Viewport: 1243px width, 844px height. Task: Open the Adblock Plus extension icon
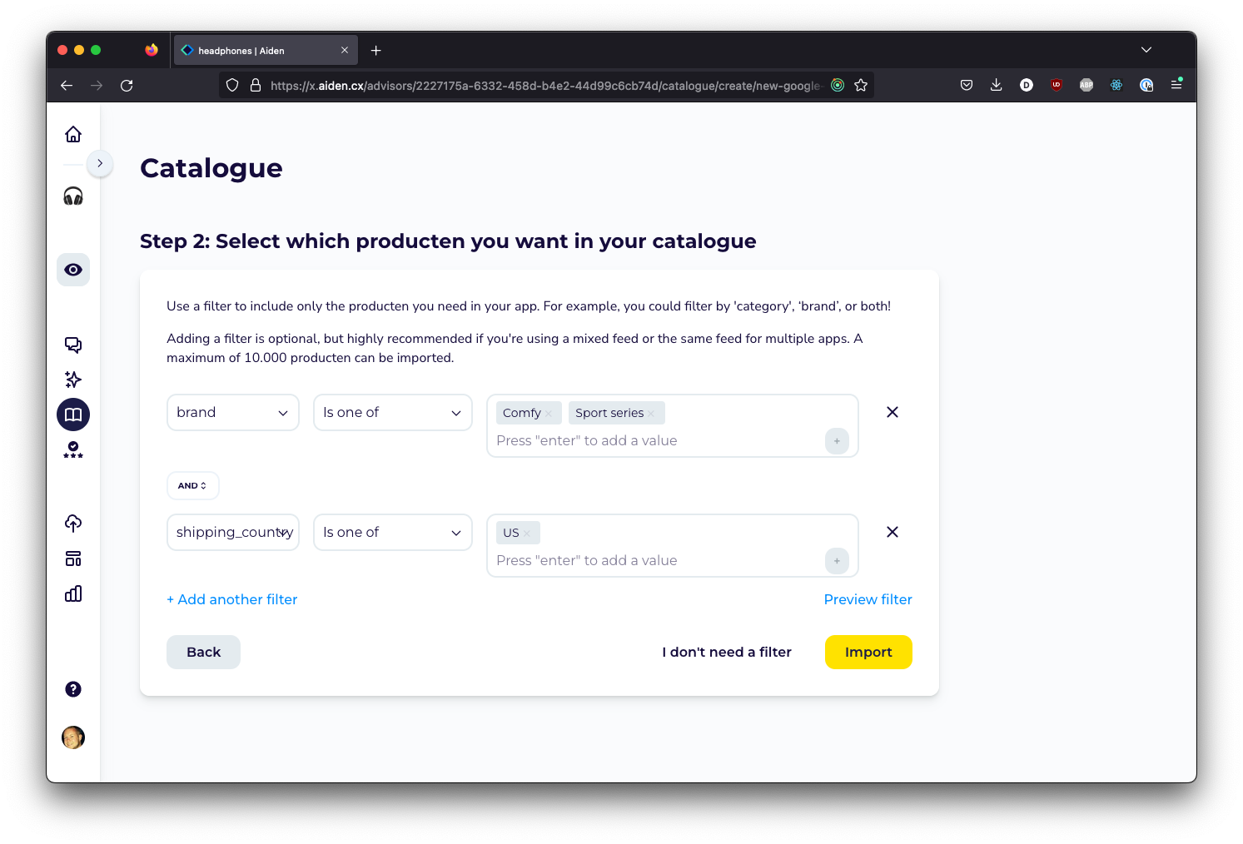tap(1086, 85)
